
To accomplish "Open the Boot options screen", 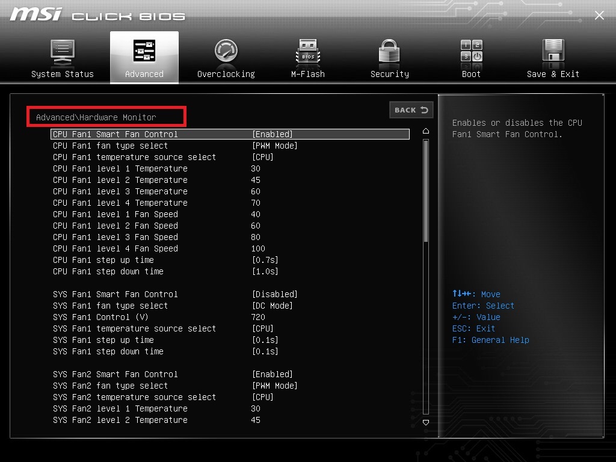I will (x=471, y=56).
